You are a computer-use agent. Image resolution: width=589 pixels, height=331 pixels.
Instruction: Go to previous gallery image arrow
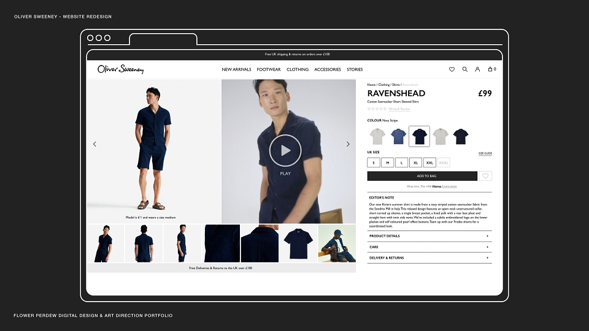click(94, 144)
